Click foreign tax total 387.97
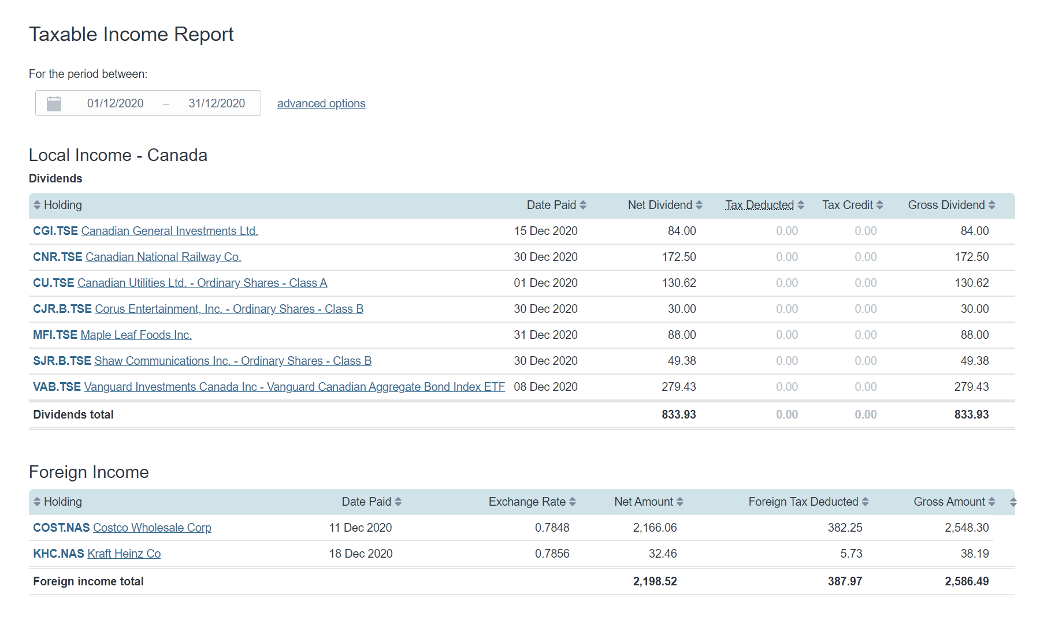This screenshot has width=1040, height=620. [x=845, y=581]
